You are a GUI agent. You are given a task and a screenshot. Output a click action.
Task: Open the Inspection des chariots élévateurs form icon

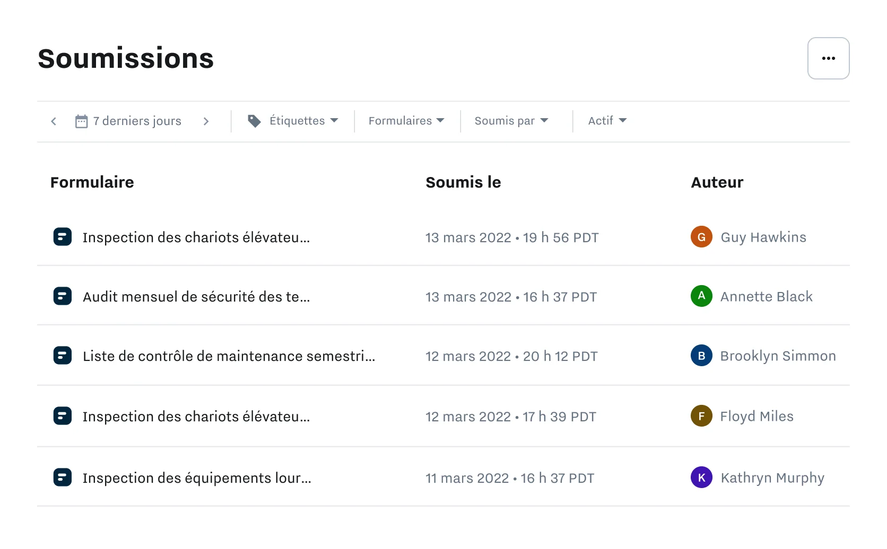63,237
